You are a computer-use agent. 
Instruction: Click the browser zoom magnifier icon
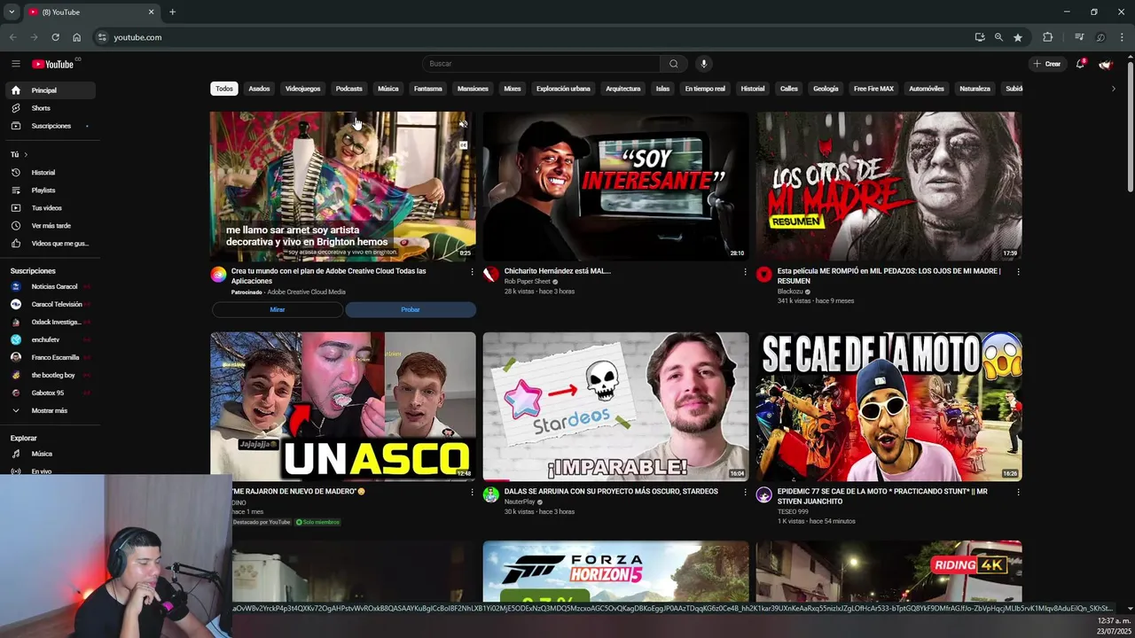click(x=998, y=37)
